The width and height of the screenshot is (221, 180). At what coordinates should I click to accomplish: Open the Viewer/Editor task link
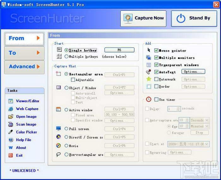click(x=28, y=101)
